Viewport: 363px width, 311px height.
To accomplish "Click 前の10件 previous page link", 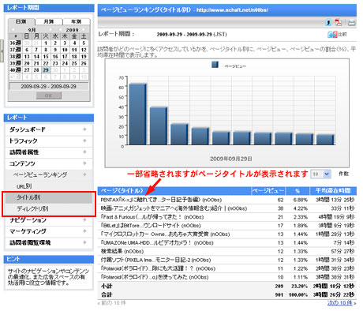I will (114, 303).
